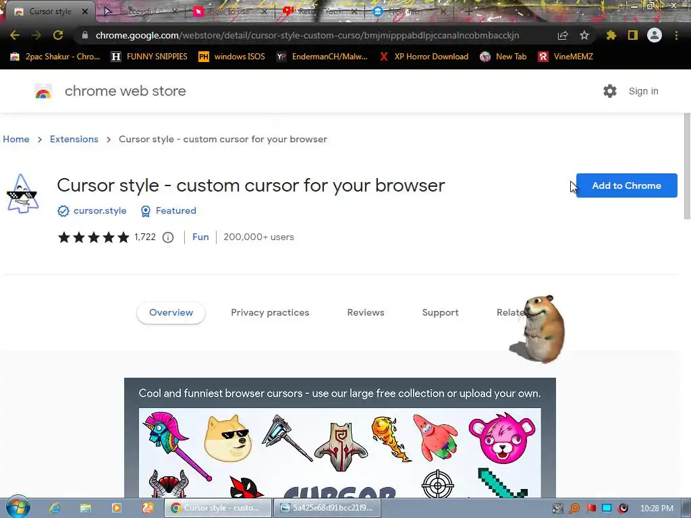Go back using the browser back arrow

(x=15, y=35)
